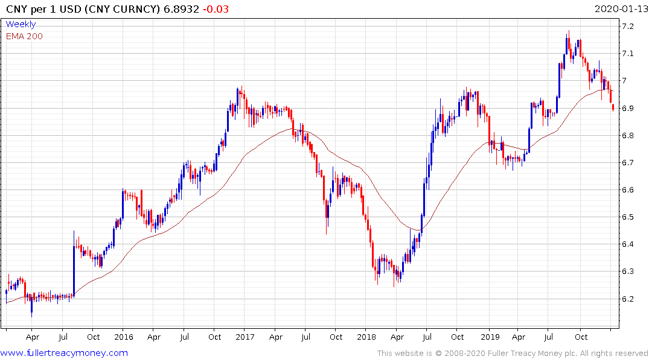Click the 6.9 price axis label
The image size is (649, 362).
click(x=627, y=109)
